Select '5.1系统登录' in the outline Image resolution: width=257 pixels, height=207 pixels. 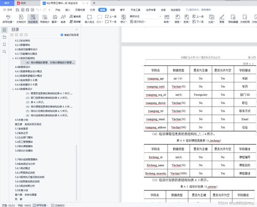tap(22, 129)
